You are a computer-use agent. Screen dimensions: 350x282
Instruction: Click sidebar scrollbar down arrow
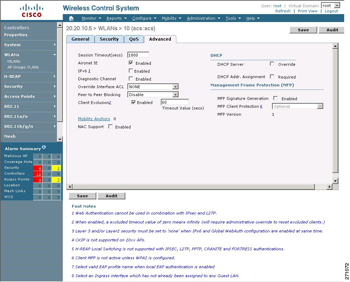point(60,139)
